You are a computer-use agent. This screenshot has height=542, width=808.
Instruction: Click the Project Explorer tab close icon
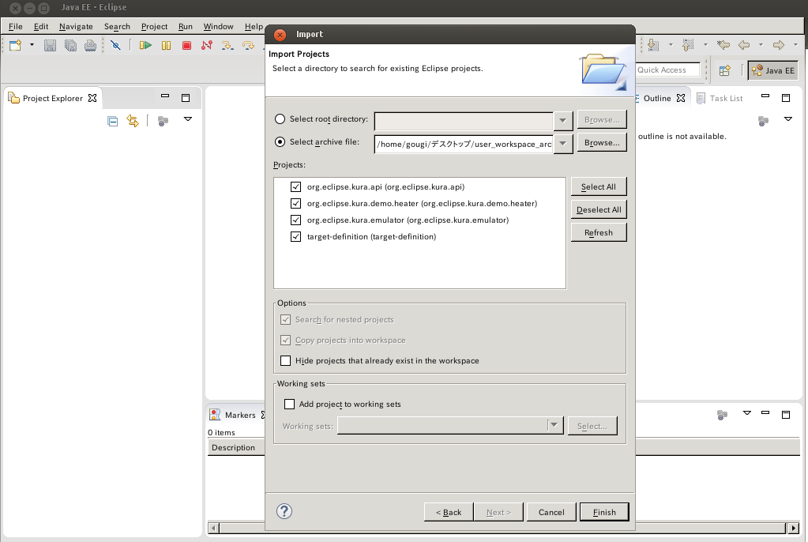[x=92, y=98]
